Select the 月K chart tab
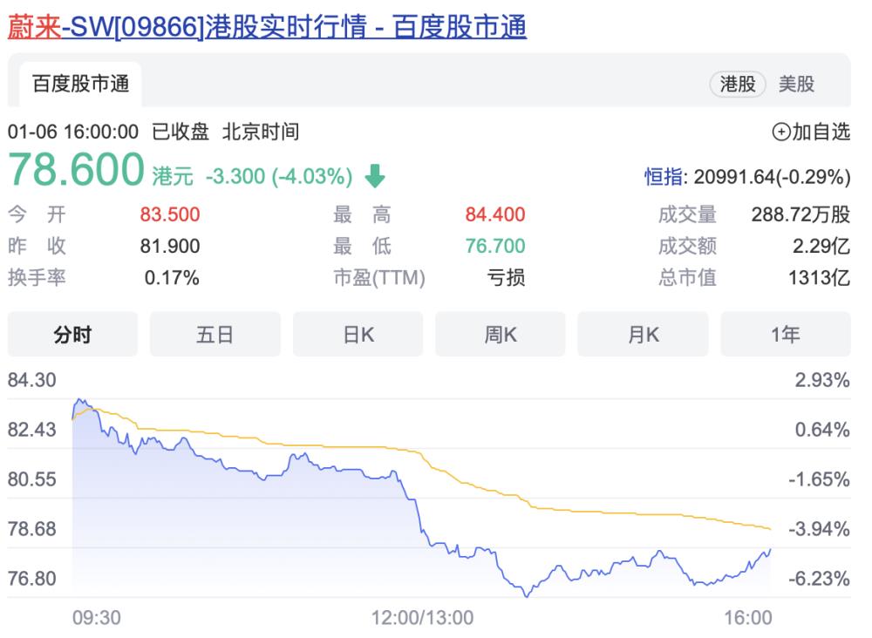872x638 pixels. [x=643, y=335]
